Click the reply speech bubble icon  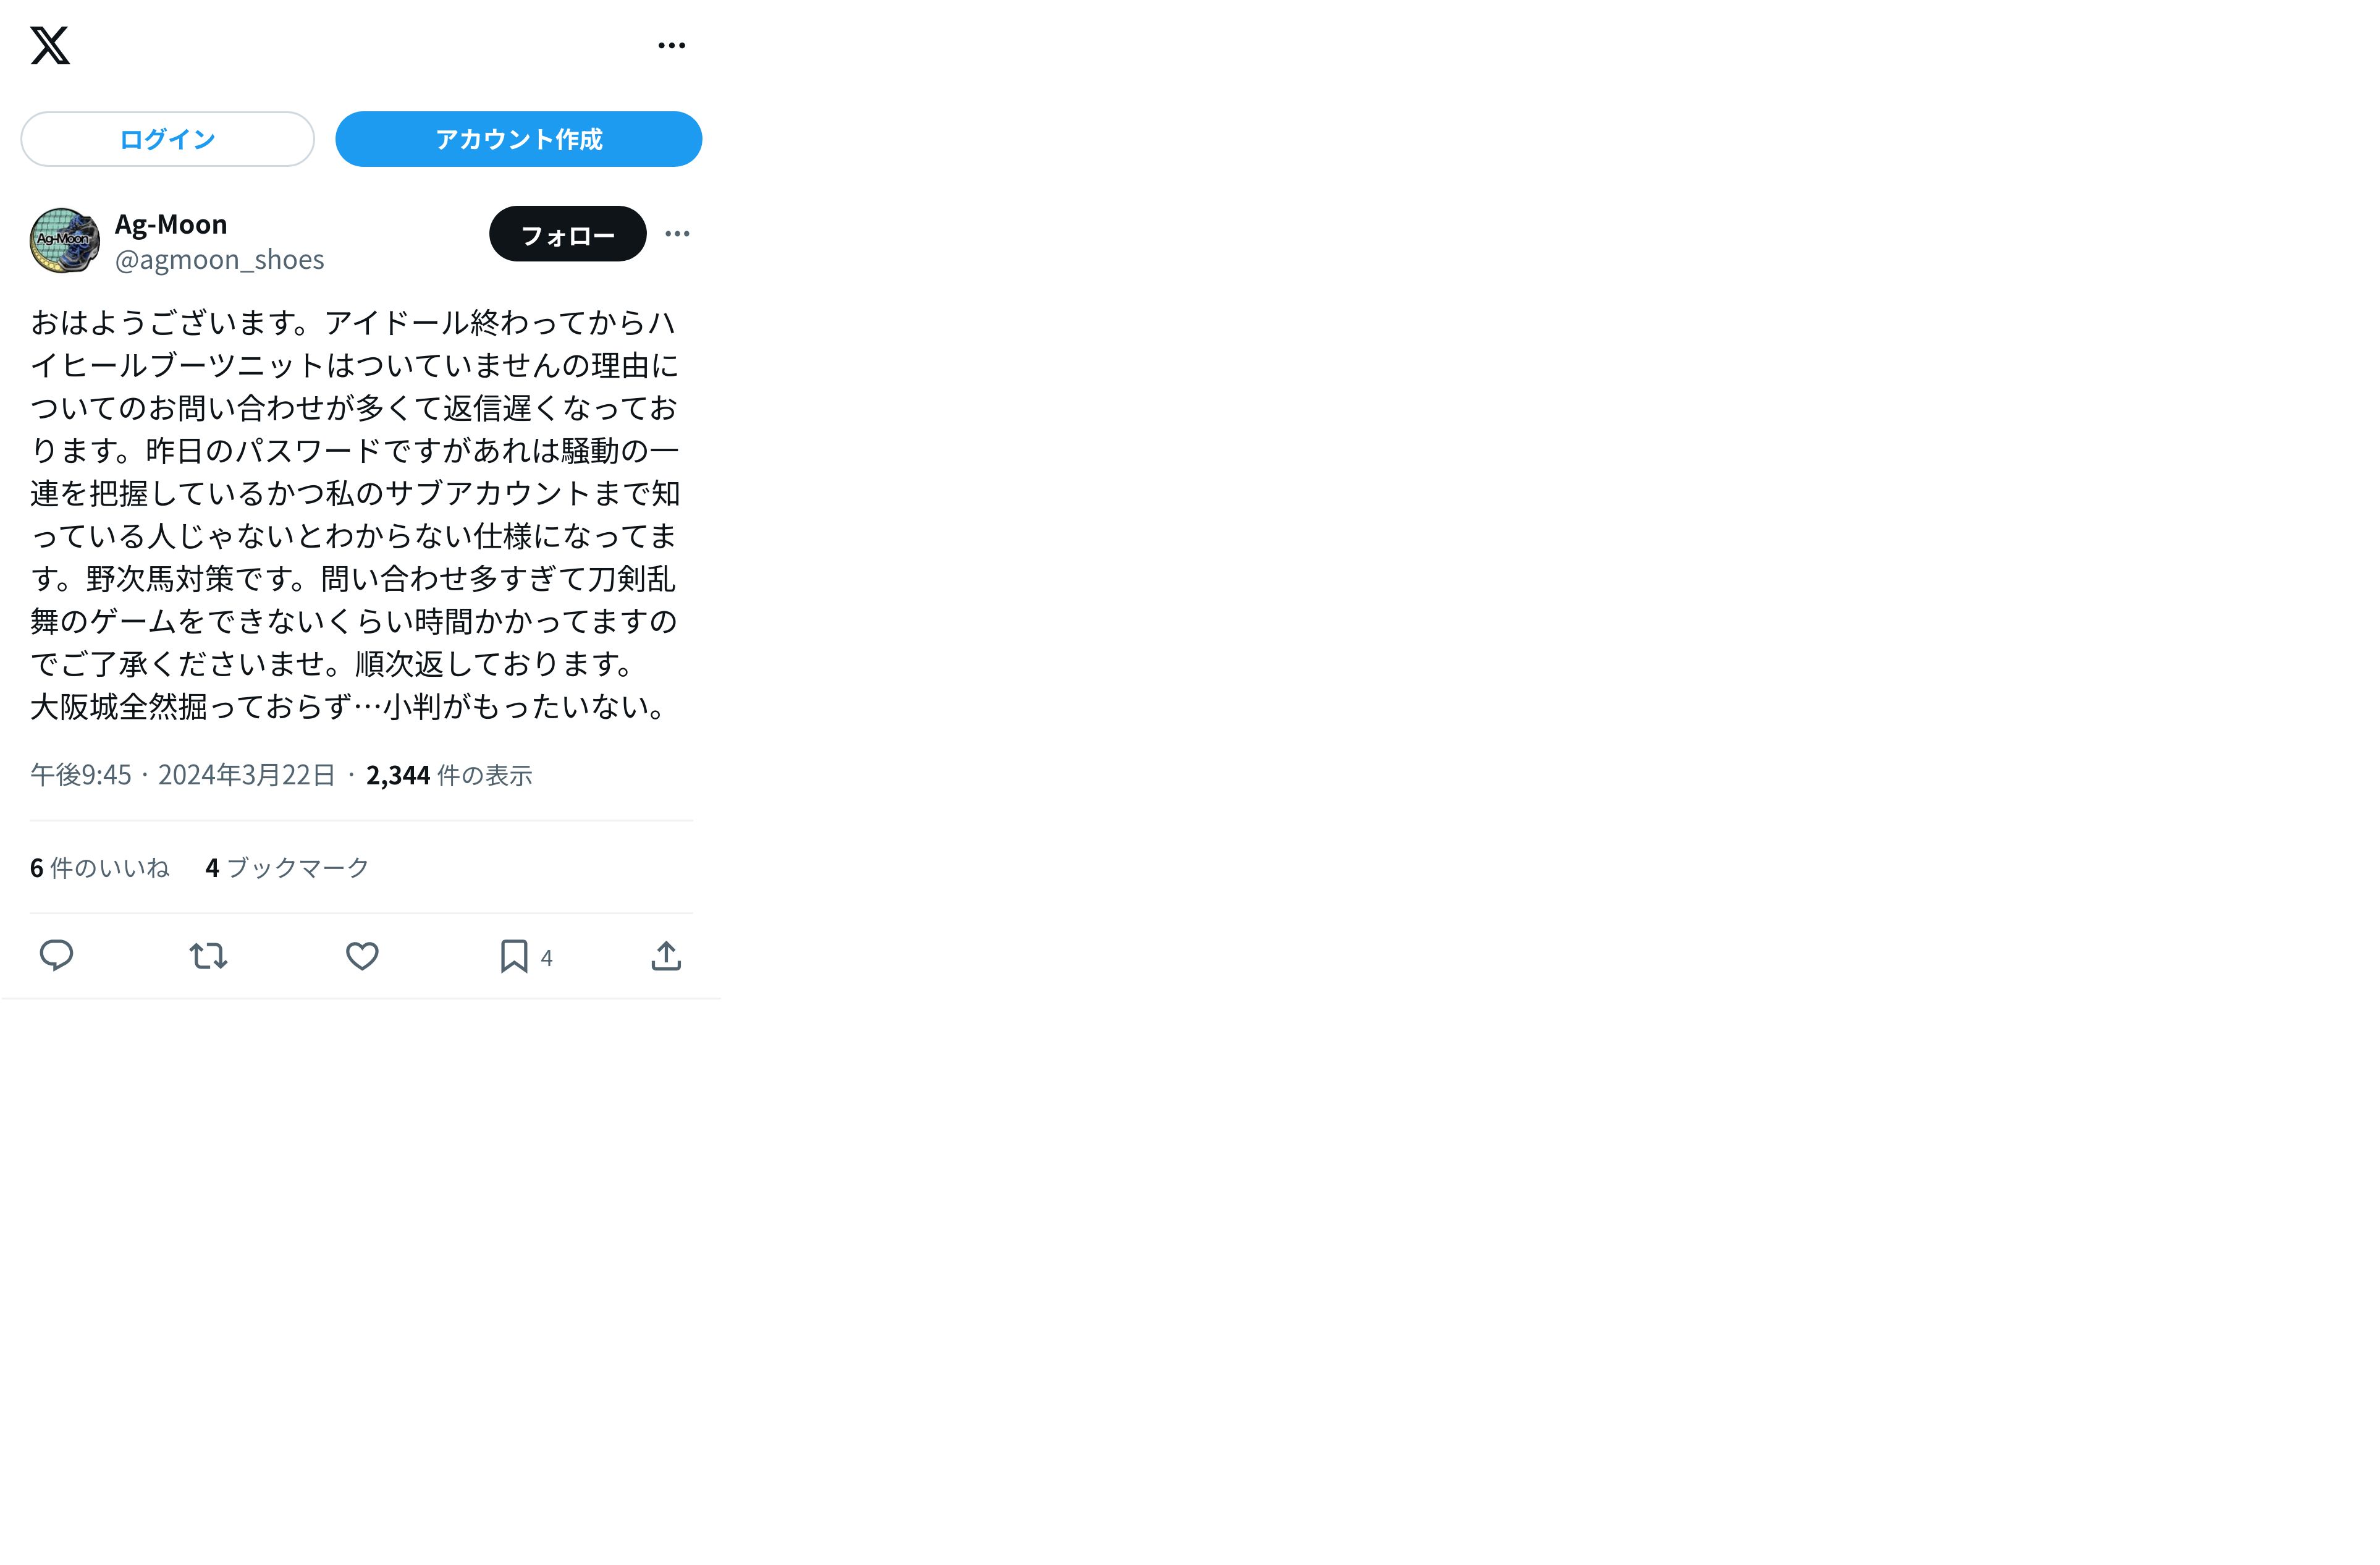[56, 956]
